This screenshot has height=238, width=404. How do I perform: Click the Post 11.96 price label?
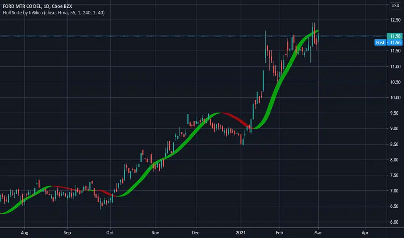[x=388, y=42]
